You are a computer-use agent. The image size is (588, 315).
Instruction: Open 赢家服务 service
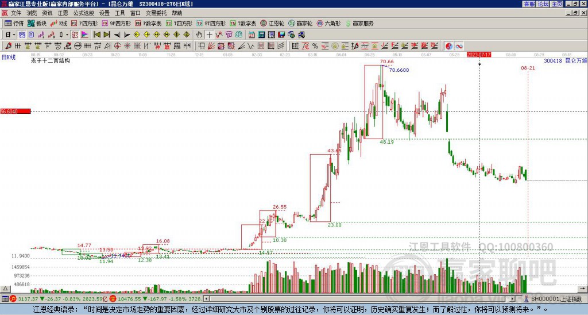[x=359, y=23]
